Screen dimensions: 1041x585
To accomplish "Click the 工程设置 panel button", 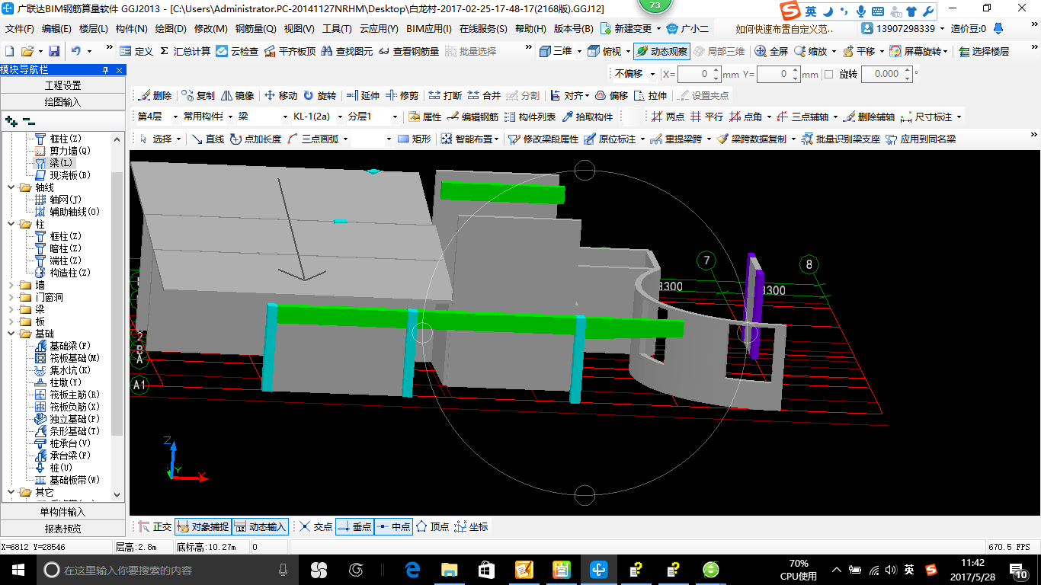I will pyautogui.click(x=62, y=85).
